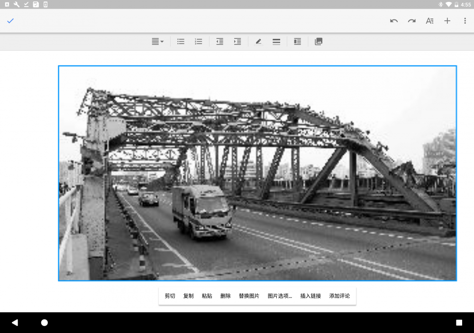Select 剪切 (Cut) in context menu
Screen dimensions: 474x333
[x=170, y=296]
